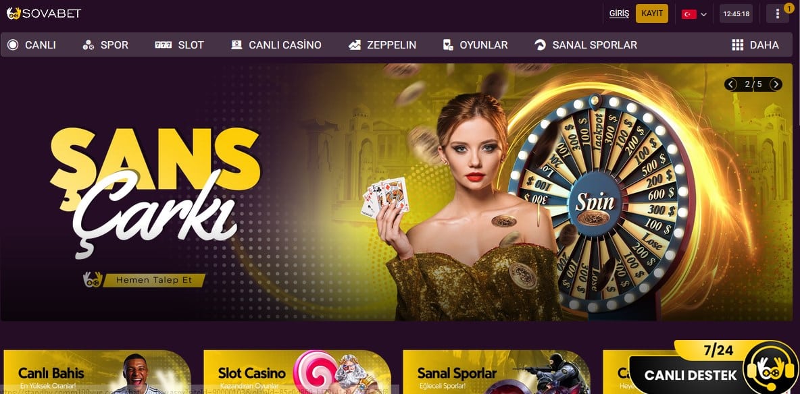
Task: Click the Canlı Casino dealer icon
Action: [x=236, y=45]
